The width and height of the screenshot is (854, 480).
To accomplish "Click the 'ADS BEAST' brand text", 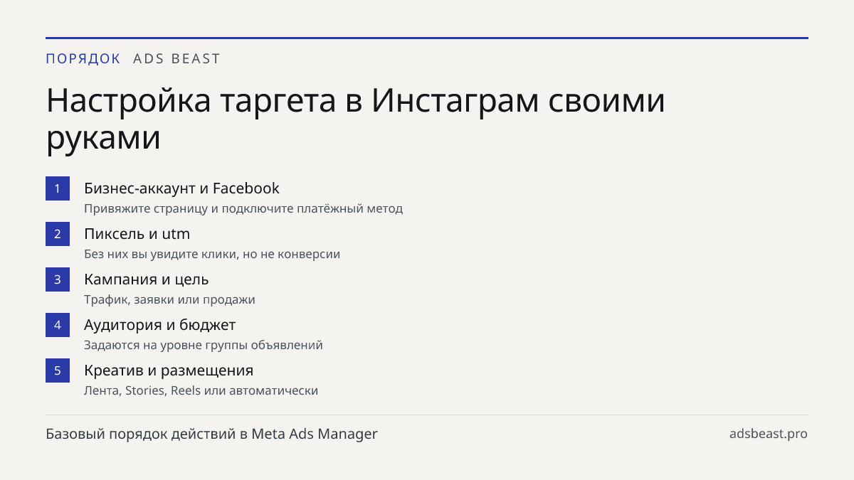I will tap(177, 59).
